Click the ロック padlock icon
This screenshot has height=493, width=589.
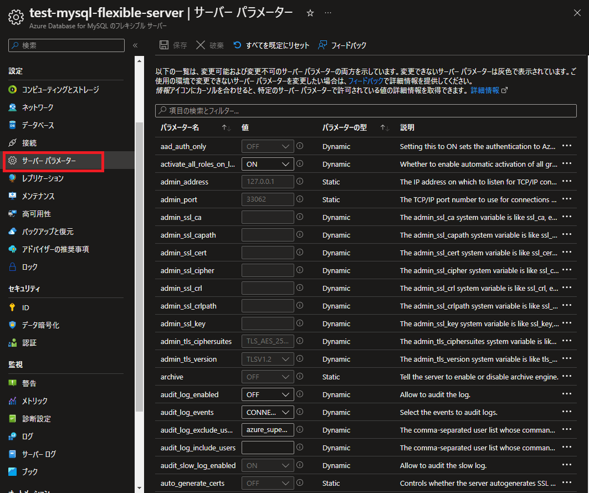coord(12,266)
